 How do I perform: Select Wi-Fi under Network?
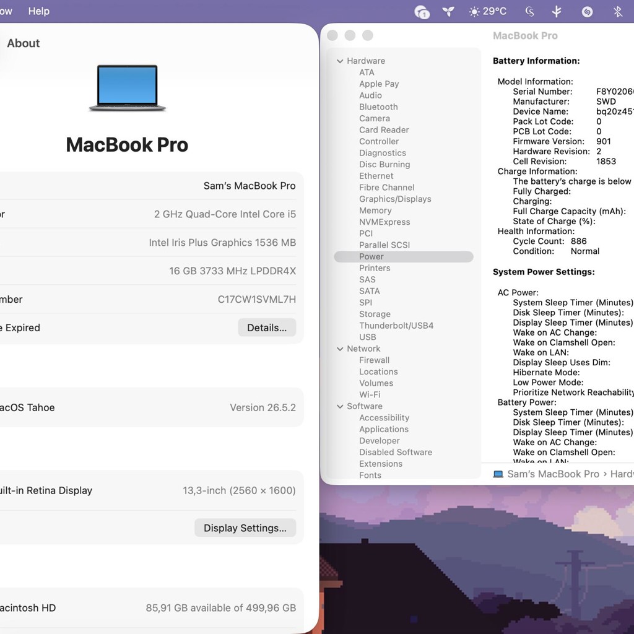coord(370,394)
